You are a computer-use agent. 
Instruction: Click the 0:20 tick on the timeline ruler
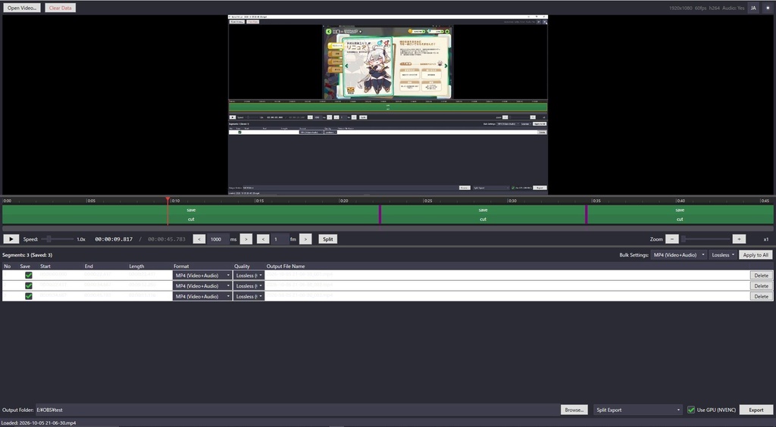point(343,201)
